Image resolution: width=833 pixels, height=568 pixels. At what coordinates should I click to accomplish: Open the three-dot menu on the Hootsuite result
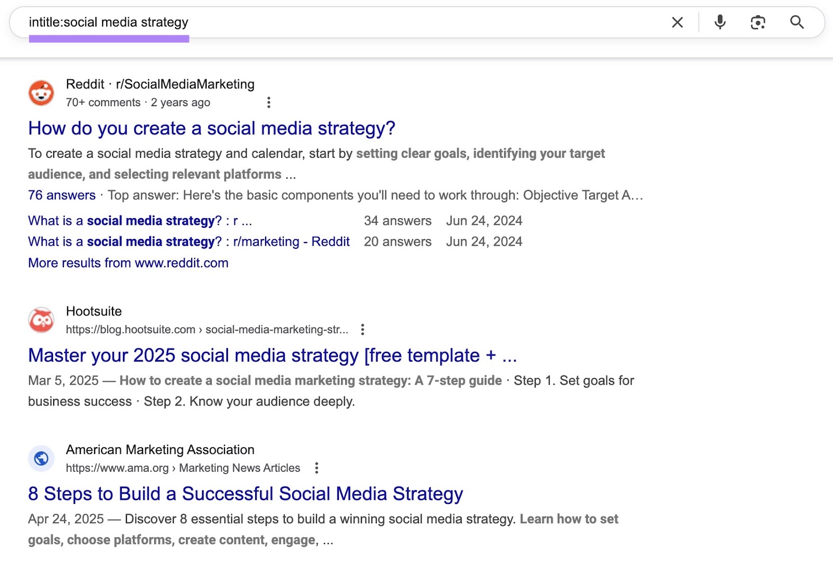[x=362, y=330]
